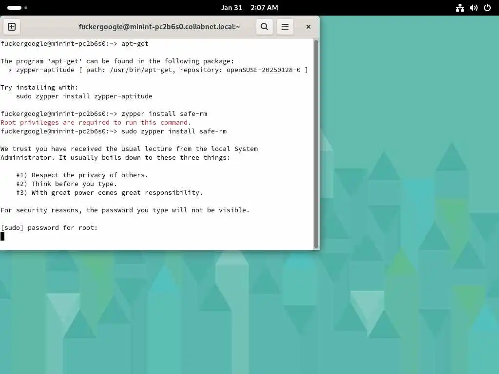This screenshot has width=499, height=374.
Task: Click the 'We trust you have received' line
Action: [x=129, y=149]
